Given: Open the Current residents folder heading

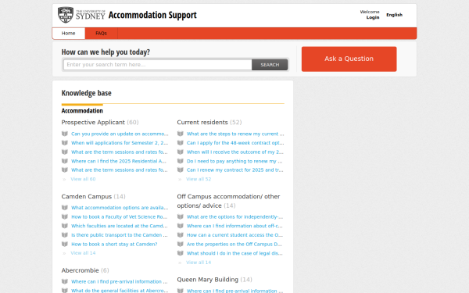Looking at the screenshot, I should pos(202,123).
